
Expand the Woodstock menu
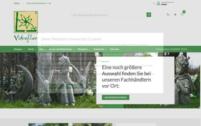click(x=84, y=49)
